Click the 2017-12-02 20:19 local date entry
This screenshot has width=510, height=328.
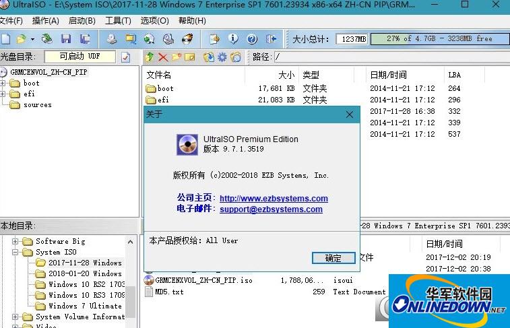458,257
